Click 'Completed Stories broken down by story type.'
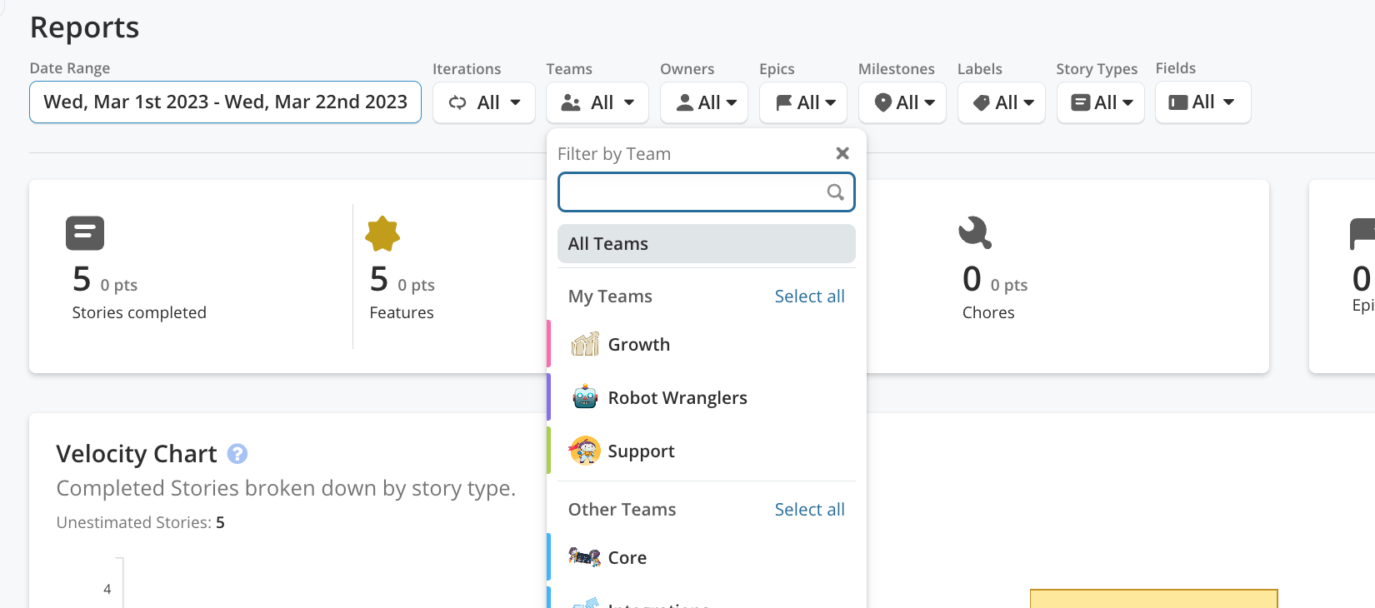 (286, 488)
